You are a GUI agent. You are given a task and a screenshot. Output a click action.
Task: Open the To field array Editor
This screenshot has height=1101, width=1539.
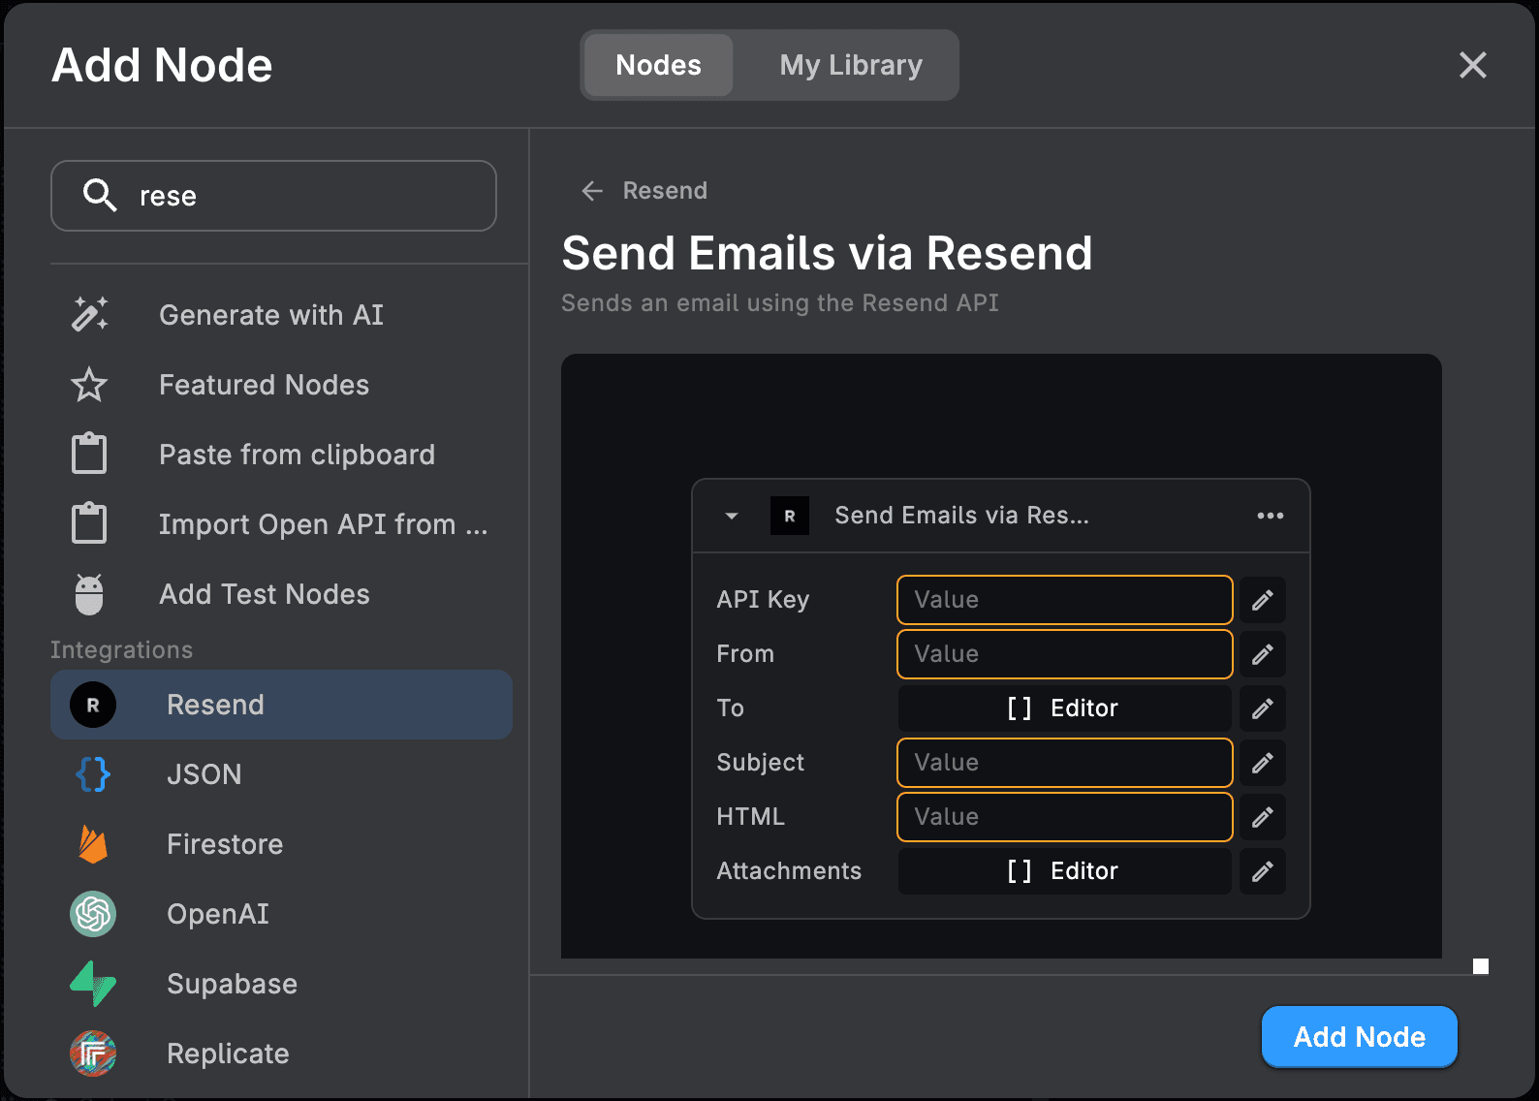[1064, 708]
